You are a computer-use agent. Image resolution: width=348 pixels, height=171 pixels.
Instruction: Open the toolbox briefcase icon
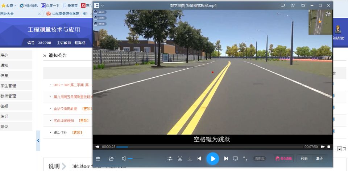point(98,158)
